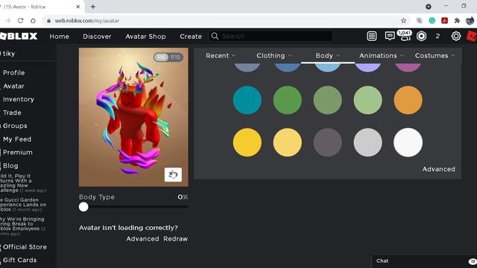
Task: Open the Extensions puzzle icon
Action: coord(457,21)
